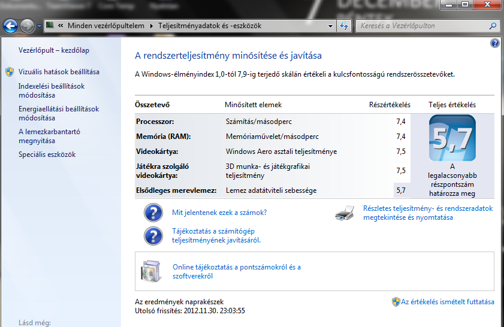Open the address bar history dropdown arrow
504x327 pixels.
pos(330,26)
